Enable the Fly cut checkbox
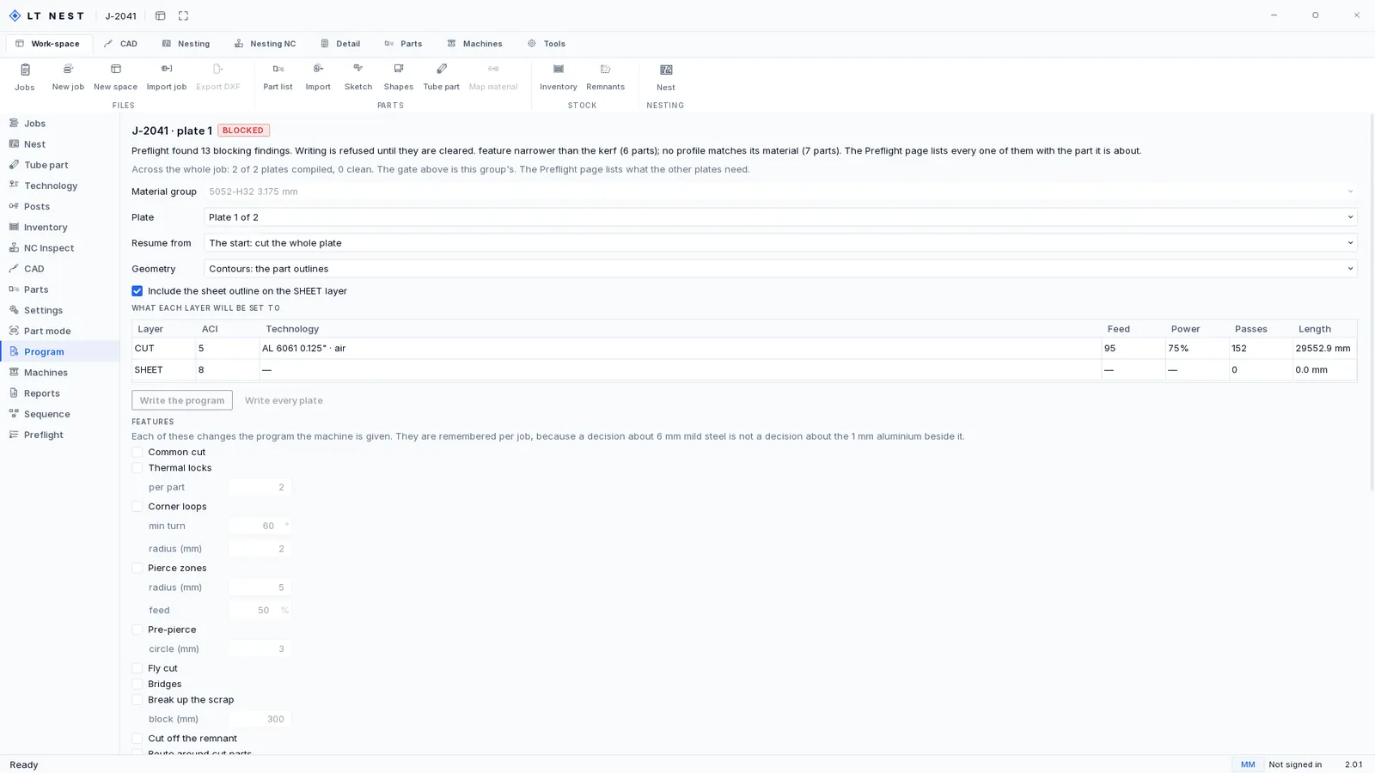The image size is (1375, 773). pyautogui.click(x=137, y=668)
